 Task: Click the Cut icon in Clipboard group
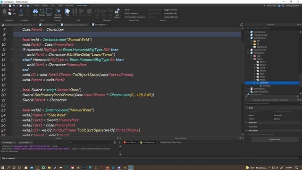point(10,9)
